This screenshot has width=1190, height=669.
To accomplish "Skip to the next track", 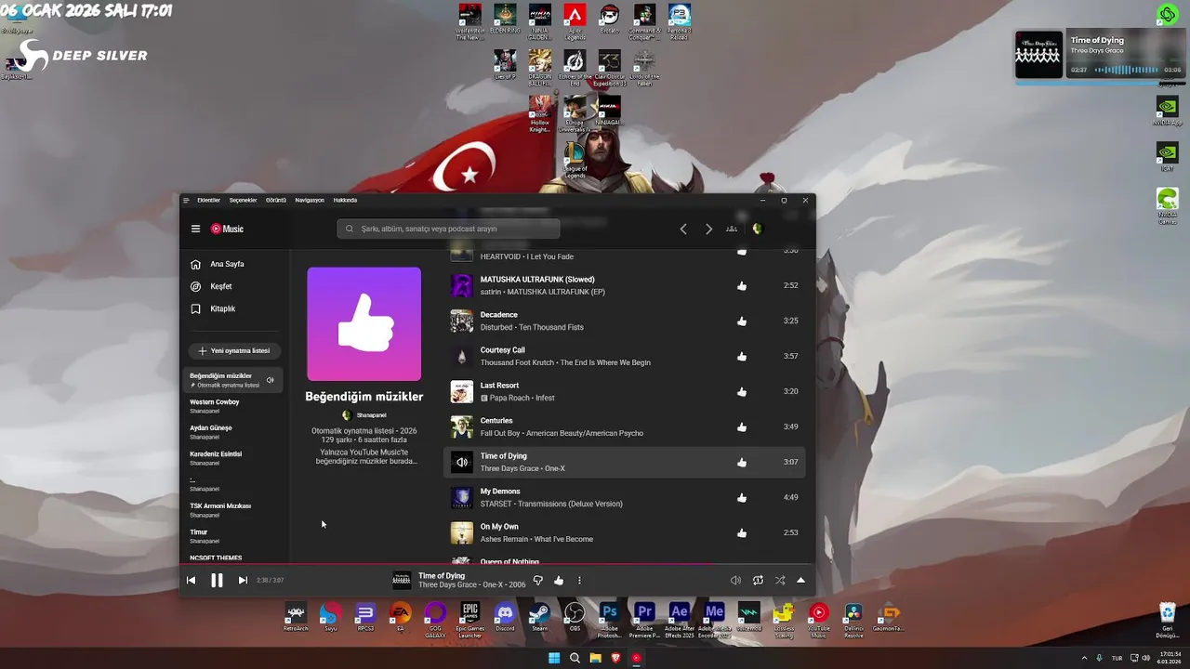I will pos(243,580).
